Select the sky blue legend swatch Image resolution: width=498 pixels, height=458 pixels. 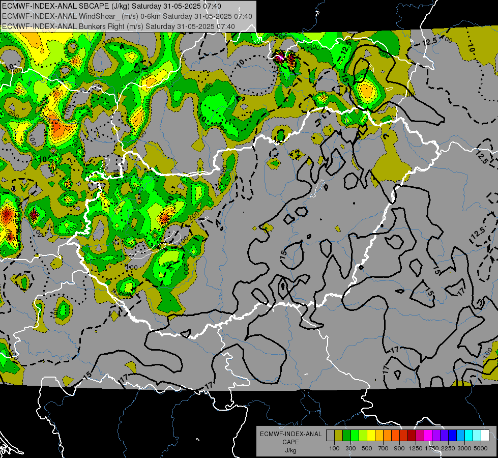point(460,435)
